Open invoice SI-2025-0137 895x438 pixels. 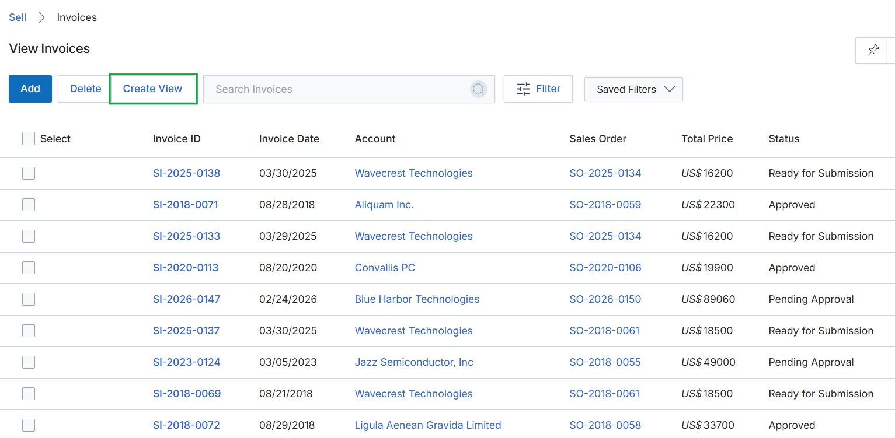186,331
